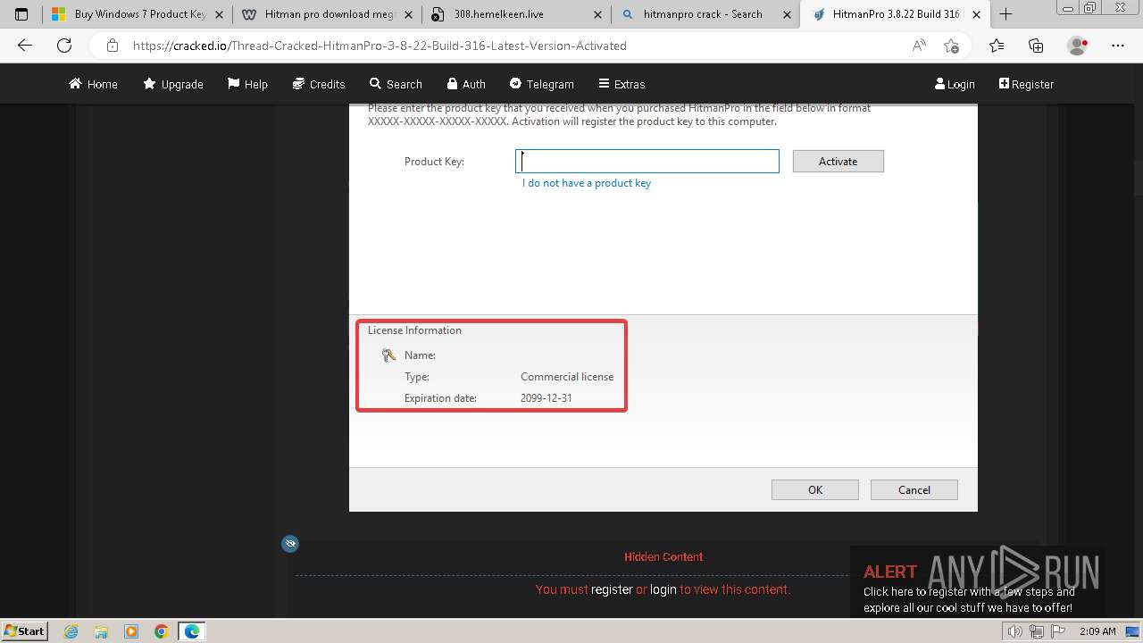Click the hidden-content eye icon
Viewport: 1143px width, 643px height.
(290, 543)
